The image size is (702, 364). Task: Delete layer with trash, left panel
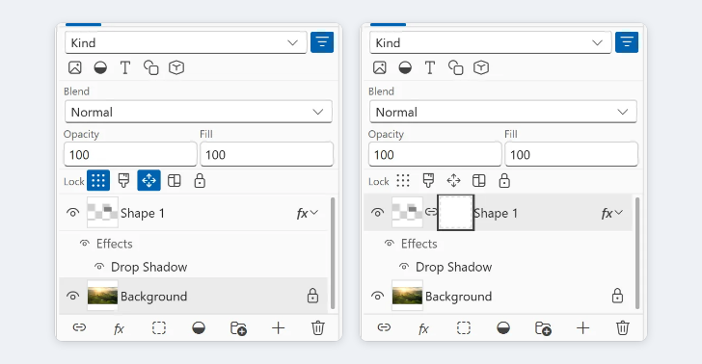[x=318, y=328]
